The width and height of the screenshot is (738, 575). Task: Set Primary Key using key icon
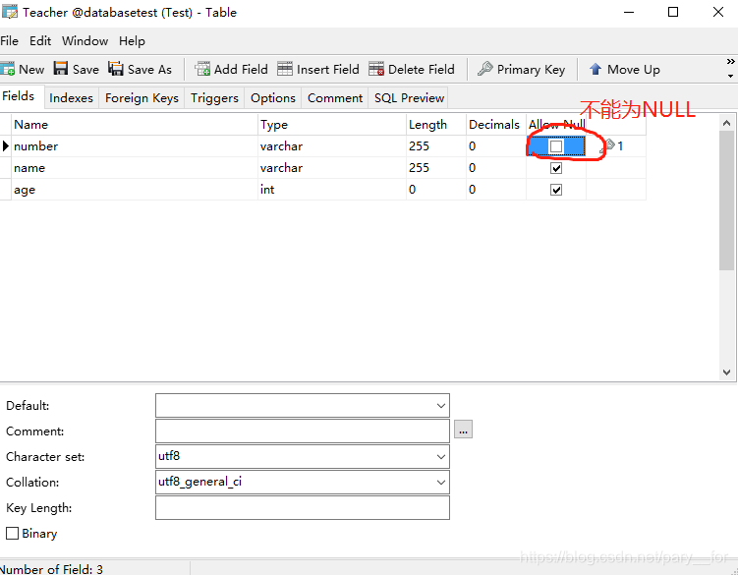(485, 69)
